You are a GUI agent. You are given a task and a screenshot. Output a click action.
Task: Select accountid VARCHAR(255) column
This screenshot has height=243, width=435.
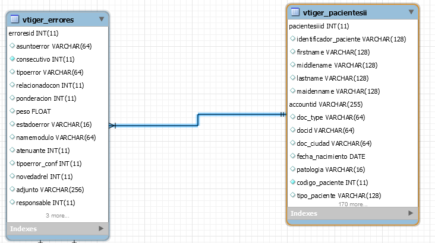[x=326, y=104]
